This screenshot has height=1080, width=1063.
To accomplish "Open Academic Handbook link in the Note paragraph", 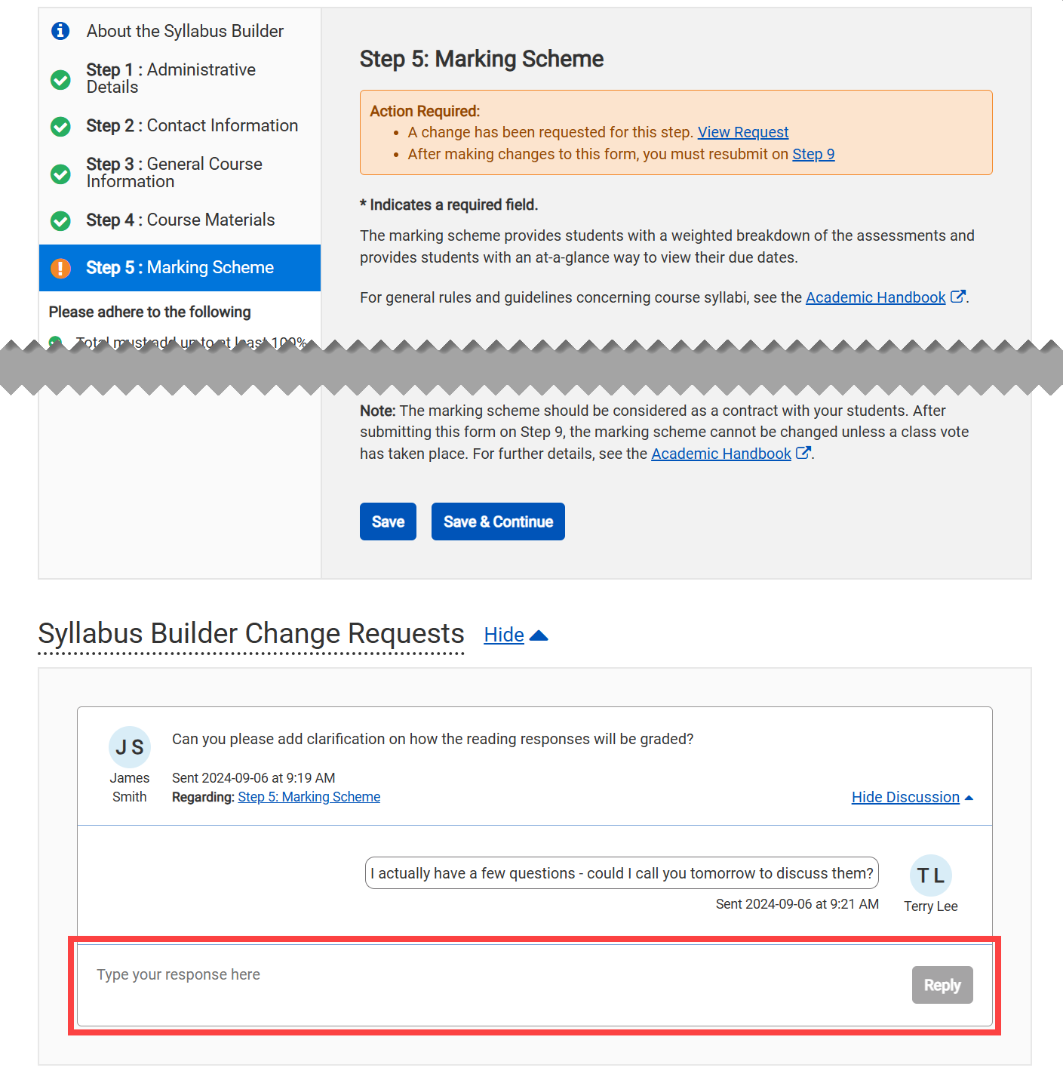I will coord(720,454).
